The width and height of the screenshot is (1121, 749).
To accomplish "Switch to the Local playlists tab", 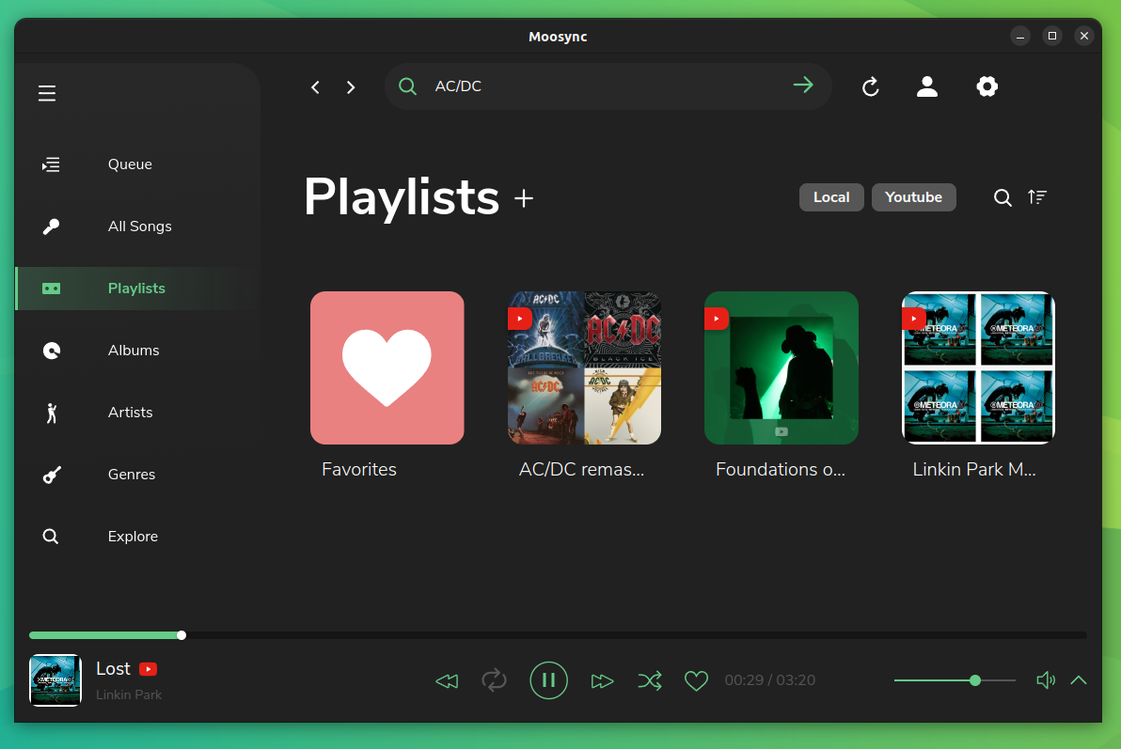I will 831,197.
